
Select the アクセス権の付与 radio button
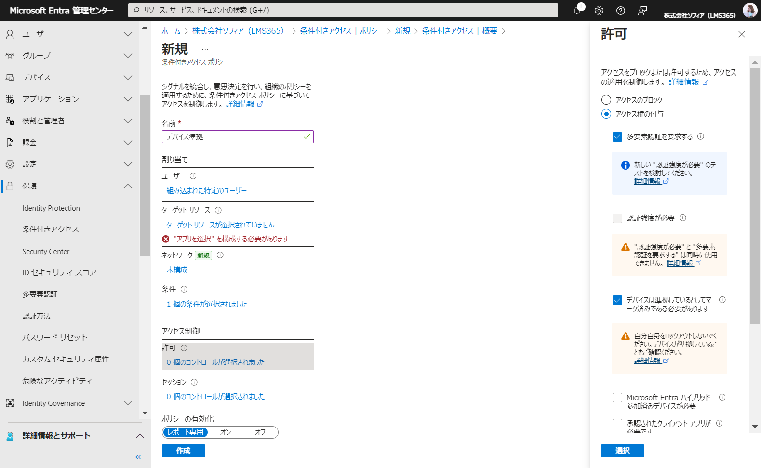(x=606, y=114)
